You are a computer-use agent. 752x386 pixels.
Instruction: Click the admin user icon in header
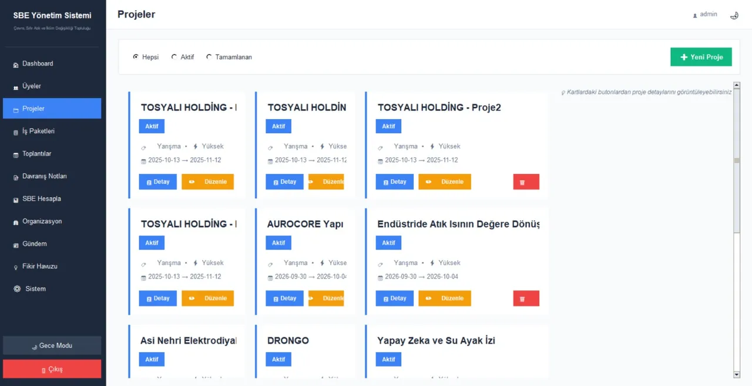pyautogui.click(x=695, y=15)
